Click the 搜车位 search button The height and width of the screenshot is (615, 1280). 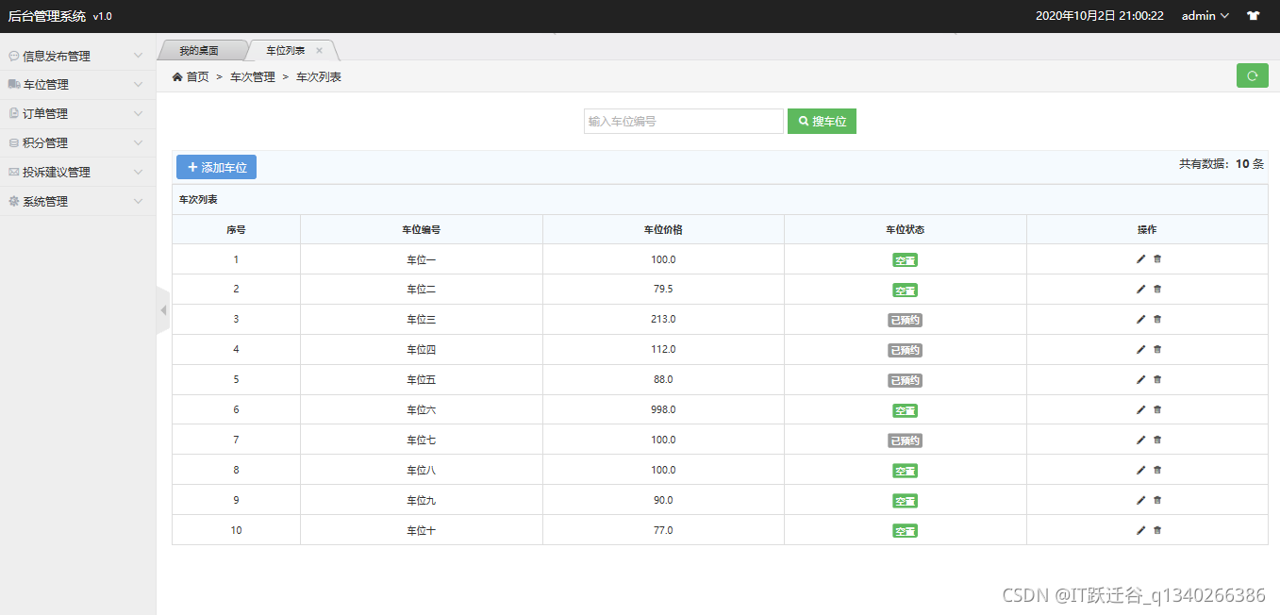point(822,122)
